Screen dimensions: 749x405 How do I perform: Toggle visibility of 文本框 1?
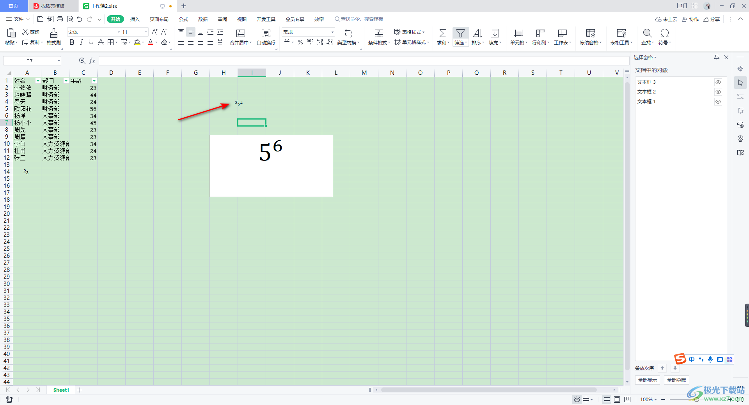[x=718, y=102]
